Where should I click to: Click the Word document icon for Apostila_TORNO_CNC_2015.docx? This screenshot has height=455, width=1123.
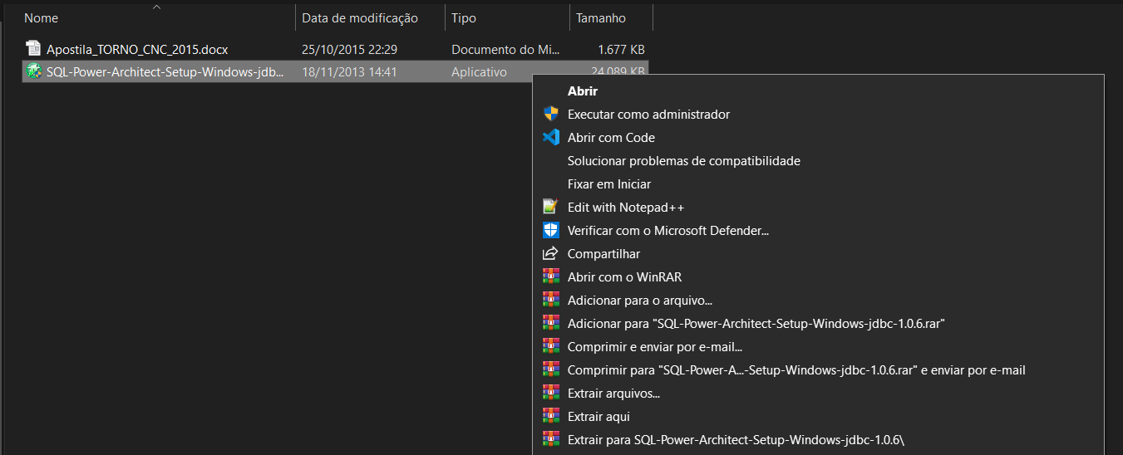[x=32, y=49]
